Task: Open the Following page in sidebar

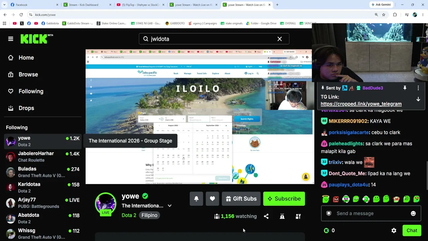Action: [x=26, y=91]
